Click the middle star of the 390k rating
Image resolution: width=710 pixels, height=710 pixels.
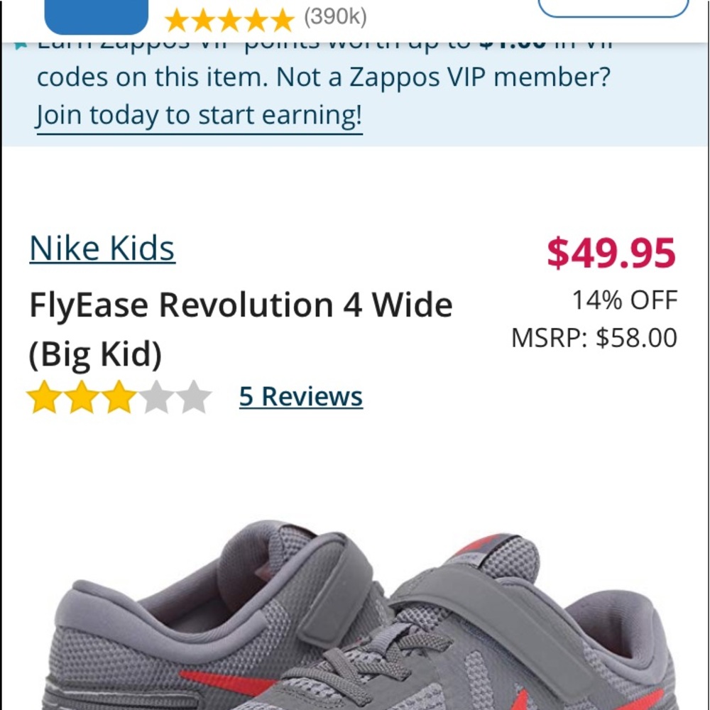(x=229, y=20)
